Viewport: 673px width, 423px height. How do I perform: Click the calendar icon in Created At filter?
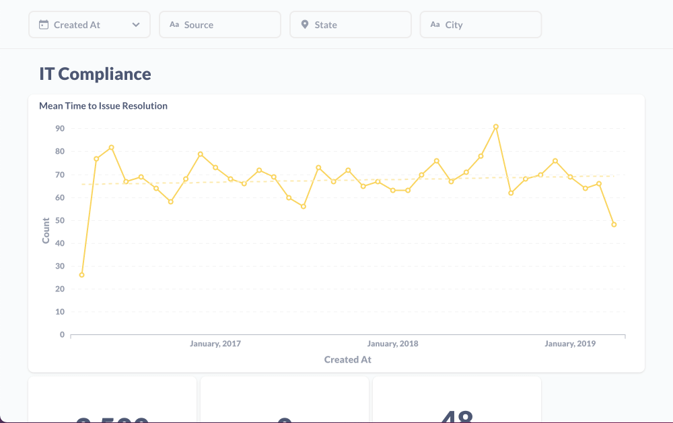(44, 25)
